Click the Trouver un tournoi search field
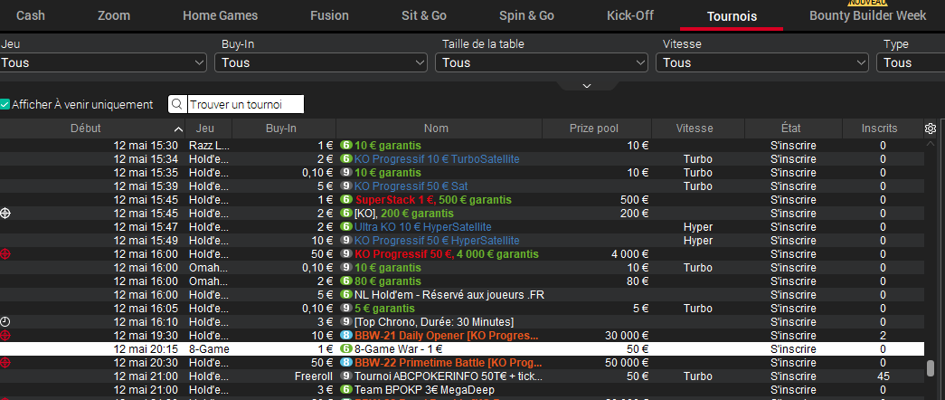945x400 pixels. [x=245, y=104]
